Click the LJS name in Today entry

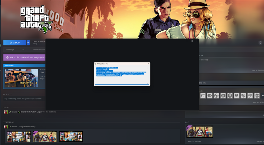[x=10, y=112]
